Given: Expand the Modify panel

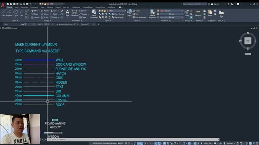Looking at the screenshot, I should click(x=47, y=21).
